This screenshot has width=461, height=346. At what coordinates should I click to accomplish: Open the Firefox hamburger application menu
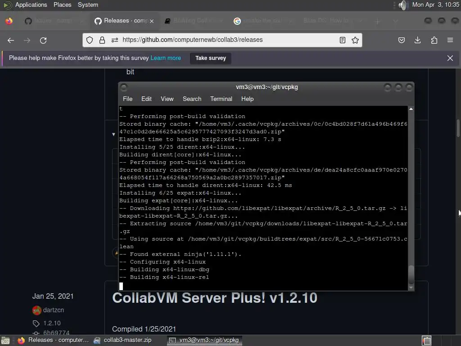(x=450, y=40)
